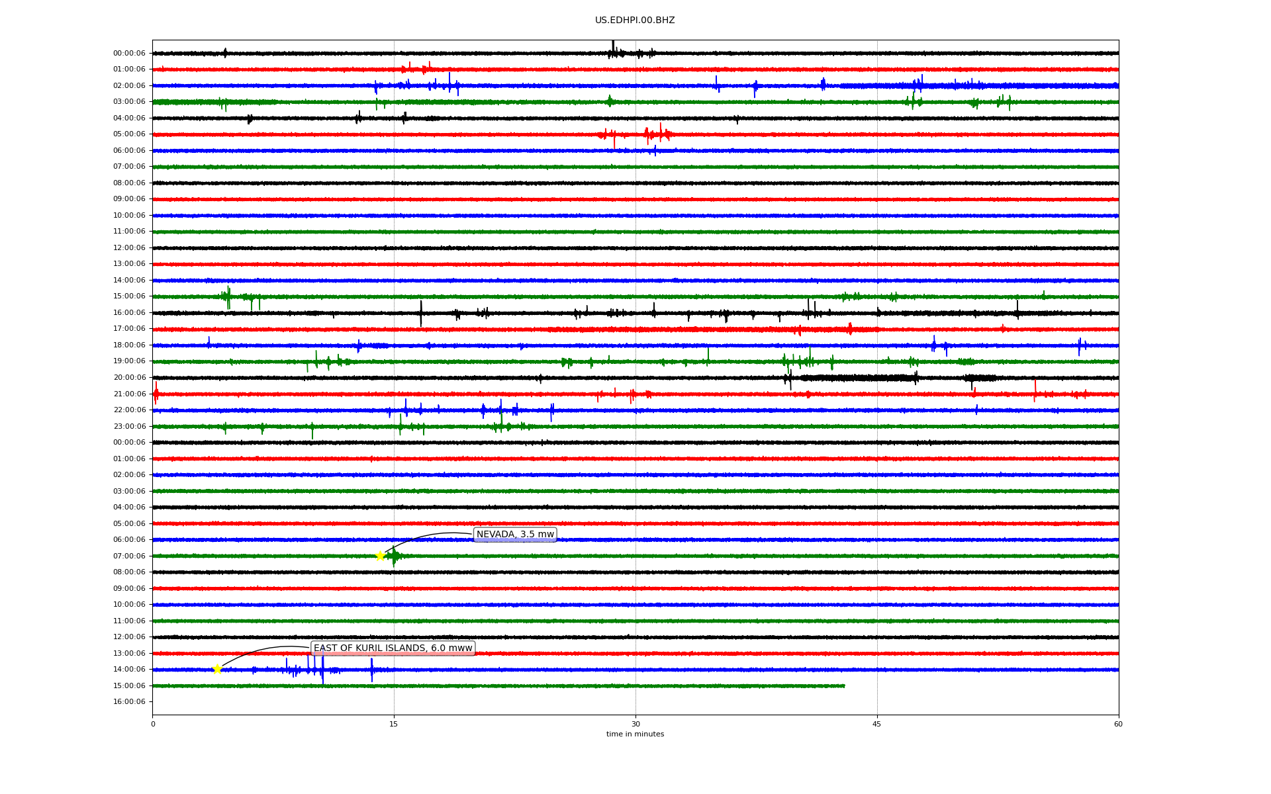1271x794 pixels.
Task: Click the 19:00:06 time label
Action: pos(129,361)
